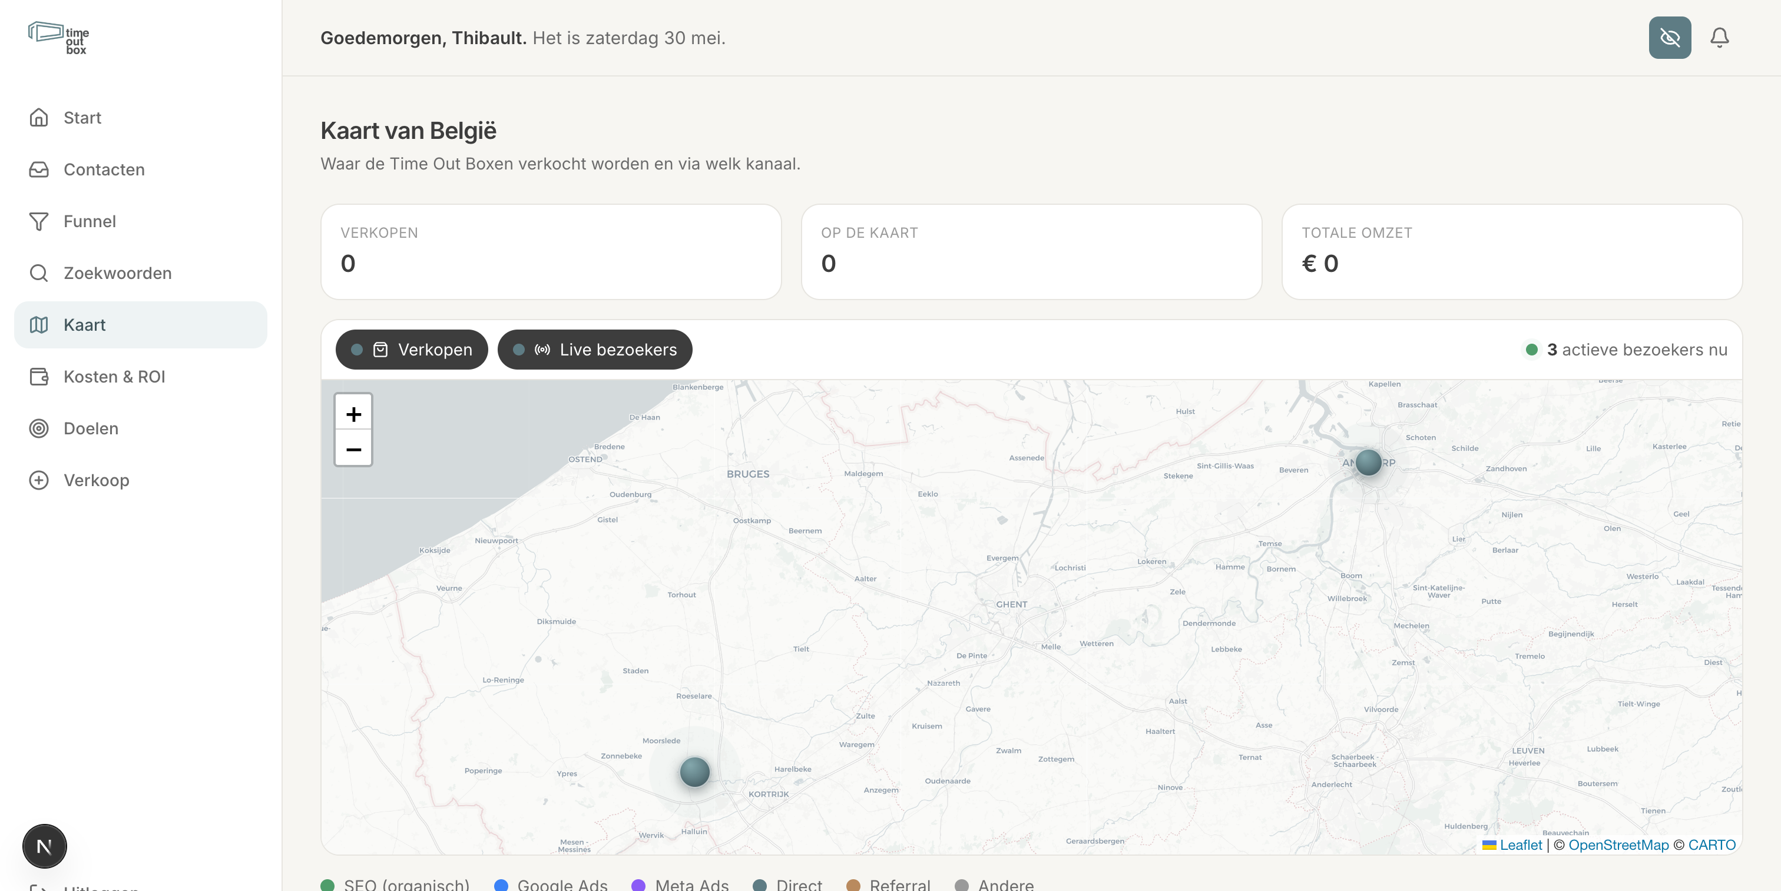Click the purple Meta Ads legend dot

coord(639,885)
